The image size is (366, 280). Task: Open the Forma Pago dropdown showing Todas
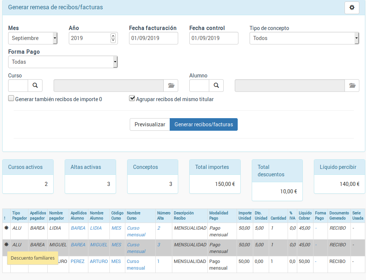pos(63,62)
